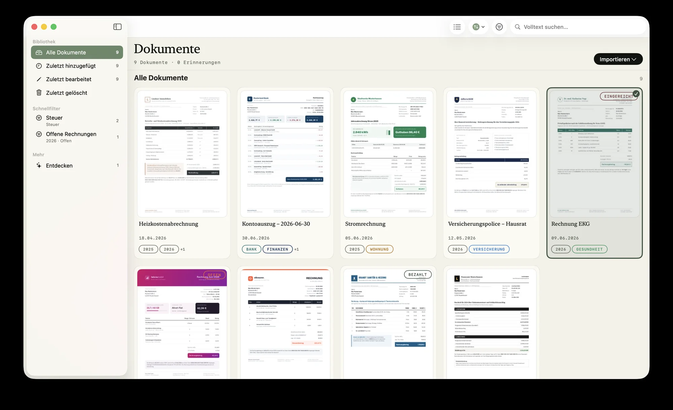Click the inbox icon beside Alle Dokumente
Screen dimensions: 673x410
39,52
